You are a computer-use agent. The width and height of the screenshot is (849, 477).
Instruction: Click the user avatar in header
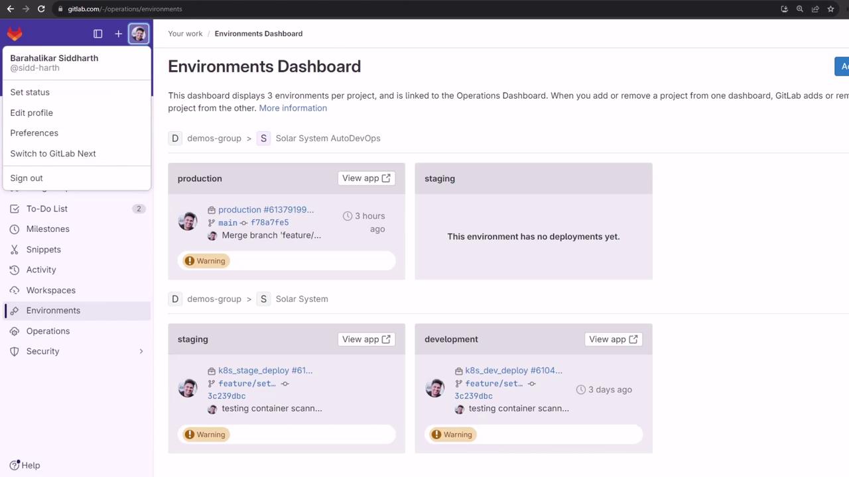[x=139, y=34]
